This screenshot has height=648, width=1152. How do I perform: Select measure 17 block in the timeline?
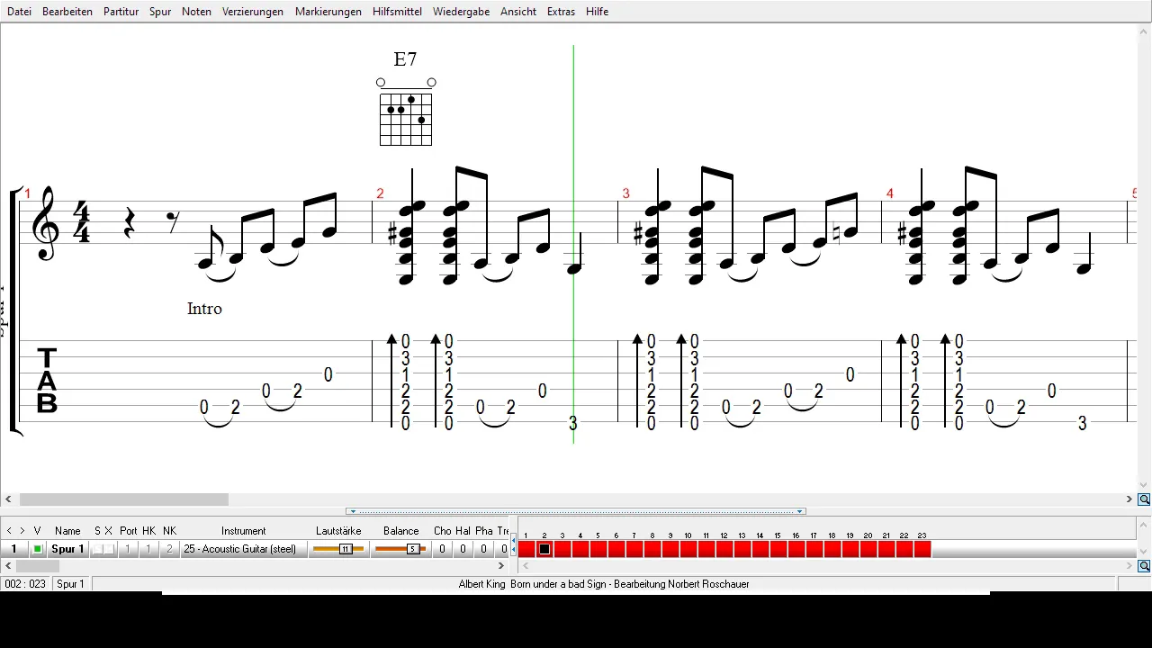814,549
